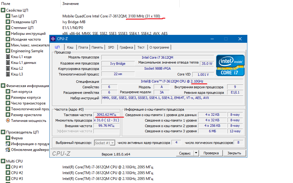Image resolution: width=293 pixels, height=183 pixels.
Task: Click the Физическая информация group icon
Action: [3, 86]
